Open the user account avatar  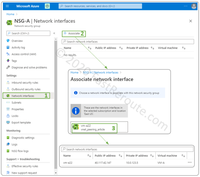(x=194, y=6)
